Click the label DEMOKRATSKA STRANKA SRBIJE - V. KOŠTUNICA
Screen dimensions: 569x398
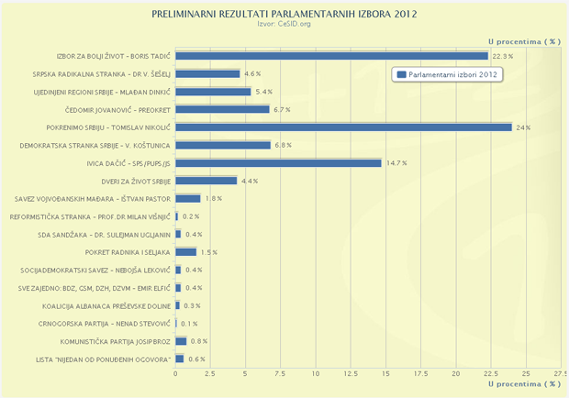pos(95,146)
